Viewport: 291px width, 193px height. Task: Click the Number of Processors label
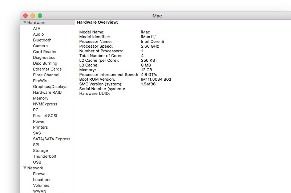[101, 51]
